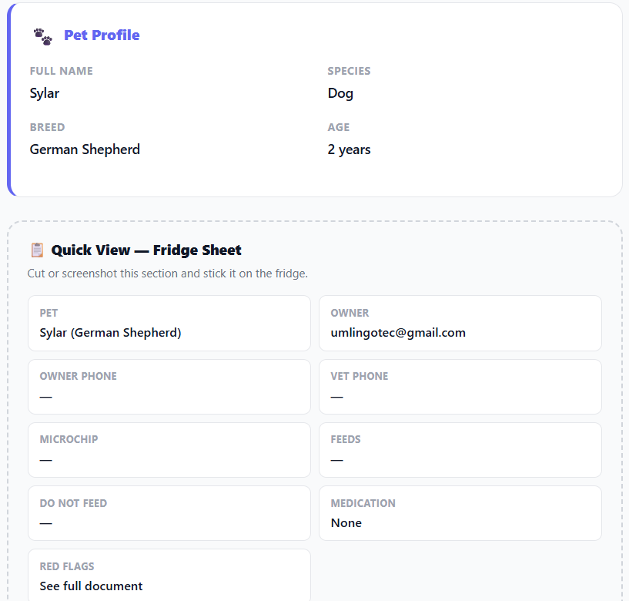Select the Pet Profile heading
Image resolution: width=629 pixels, height=601 pixels.
coord(102,35)
